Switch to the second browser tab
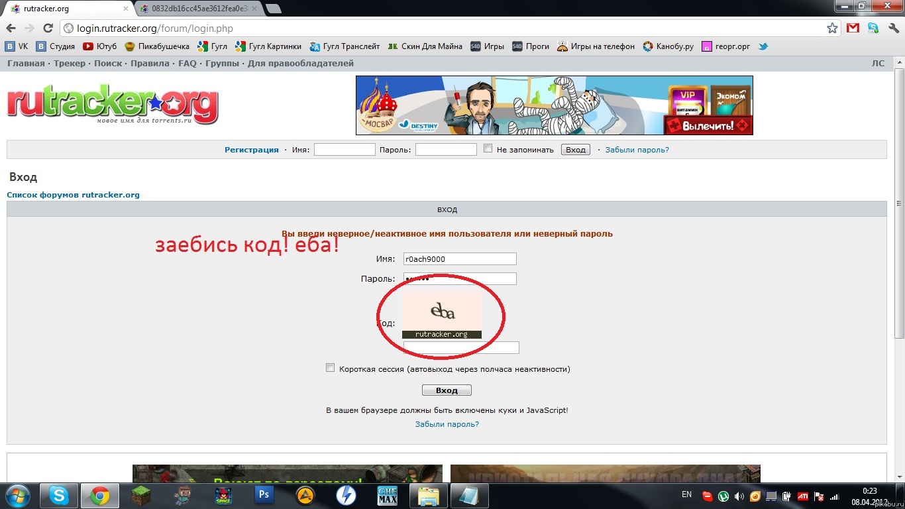Viewport: 905px width, 509px height. (199, 9)
